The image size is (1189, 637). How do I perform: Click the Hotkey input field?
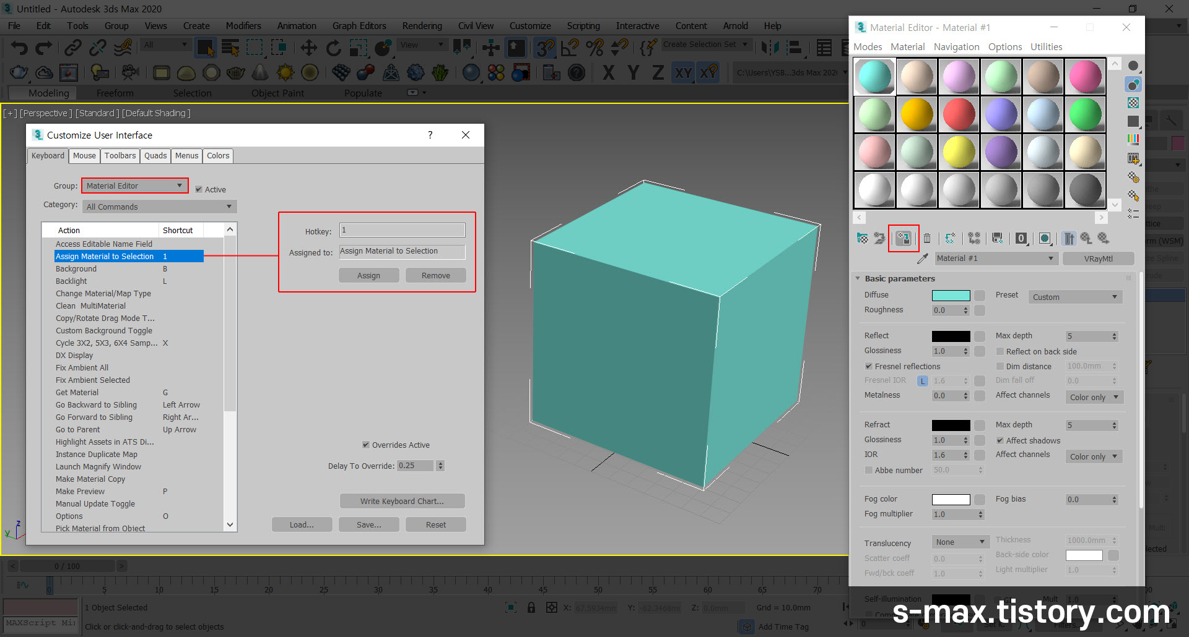402,230
